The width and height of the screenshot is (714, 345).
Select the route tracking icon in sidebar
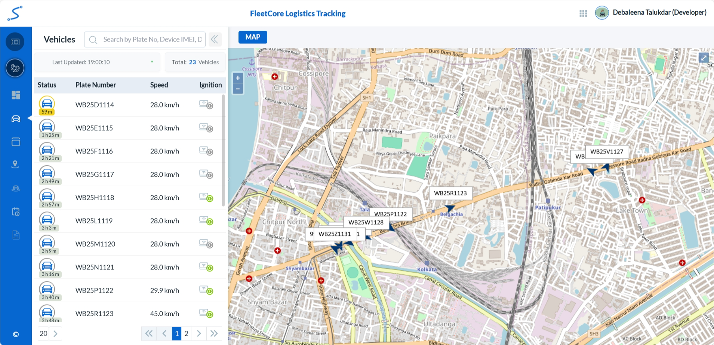(x=15, y=68)
